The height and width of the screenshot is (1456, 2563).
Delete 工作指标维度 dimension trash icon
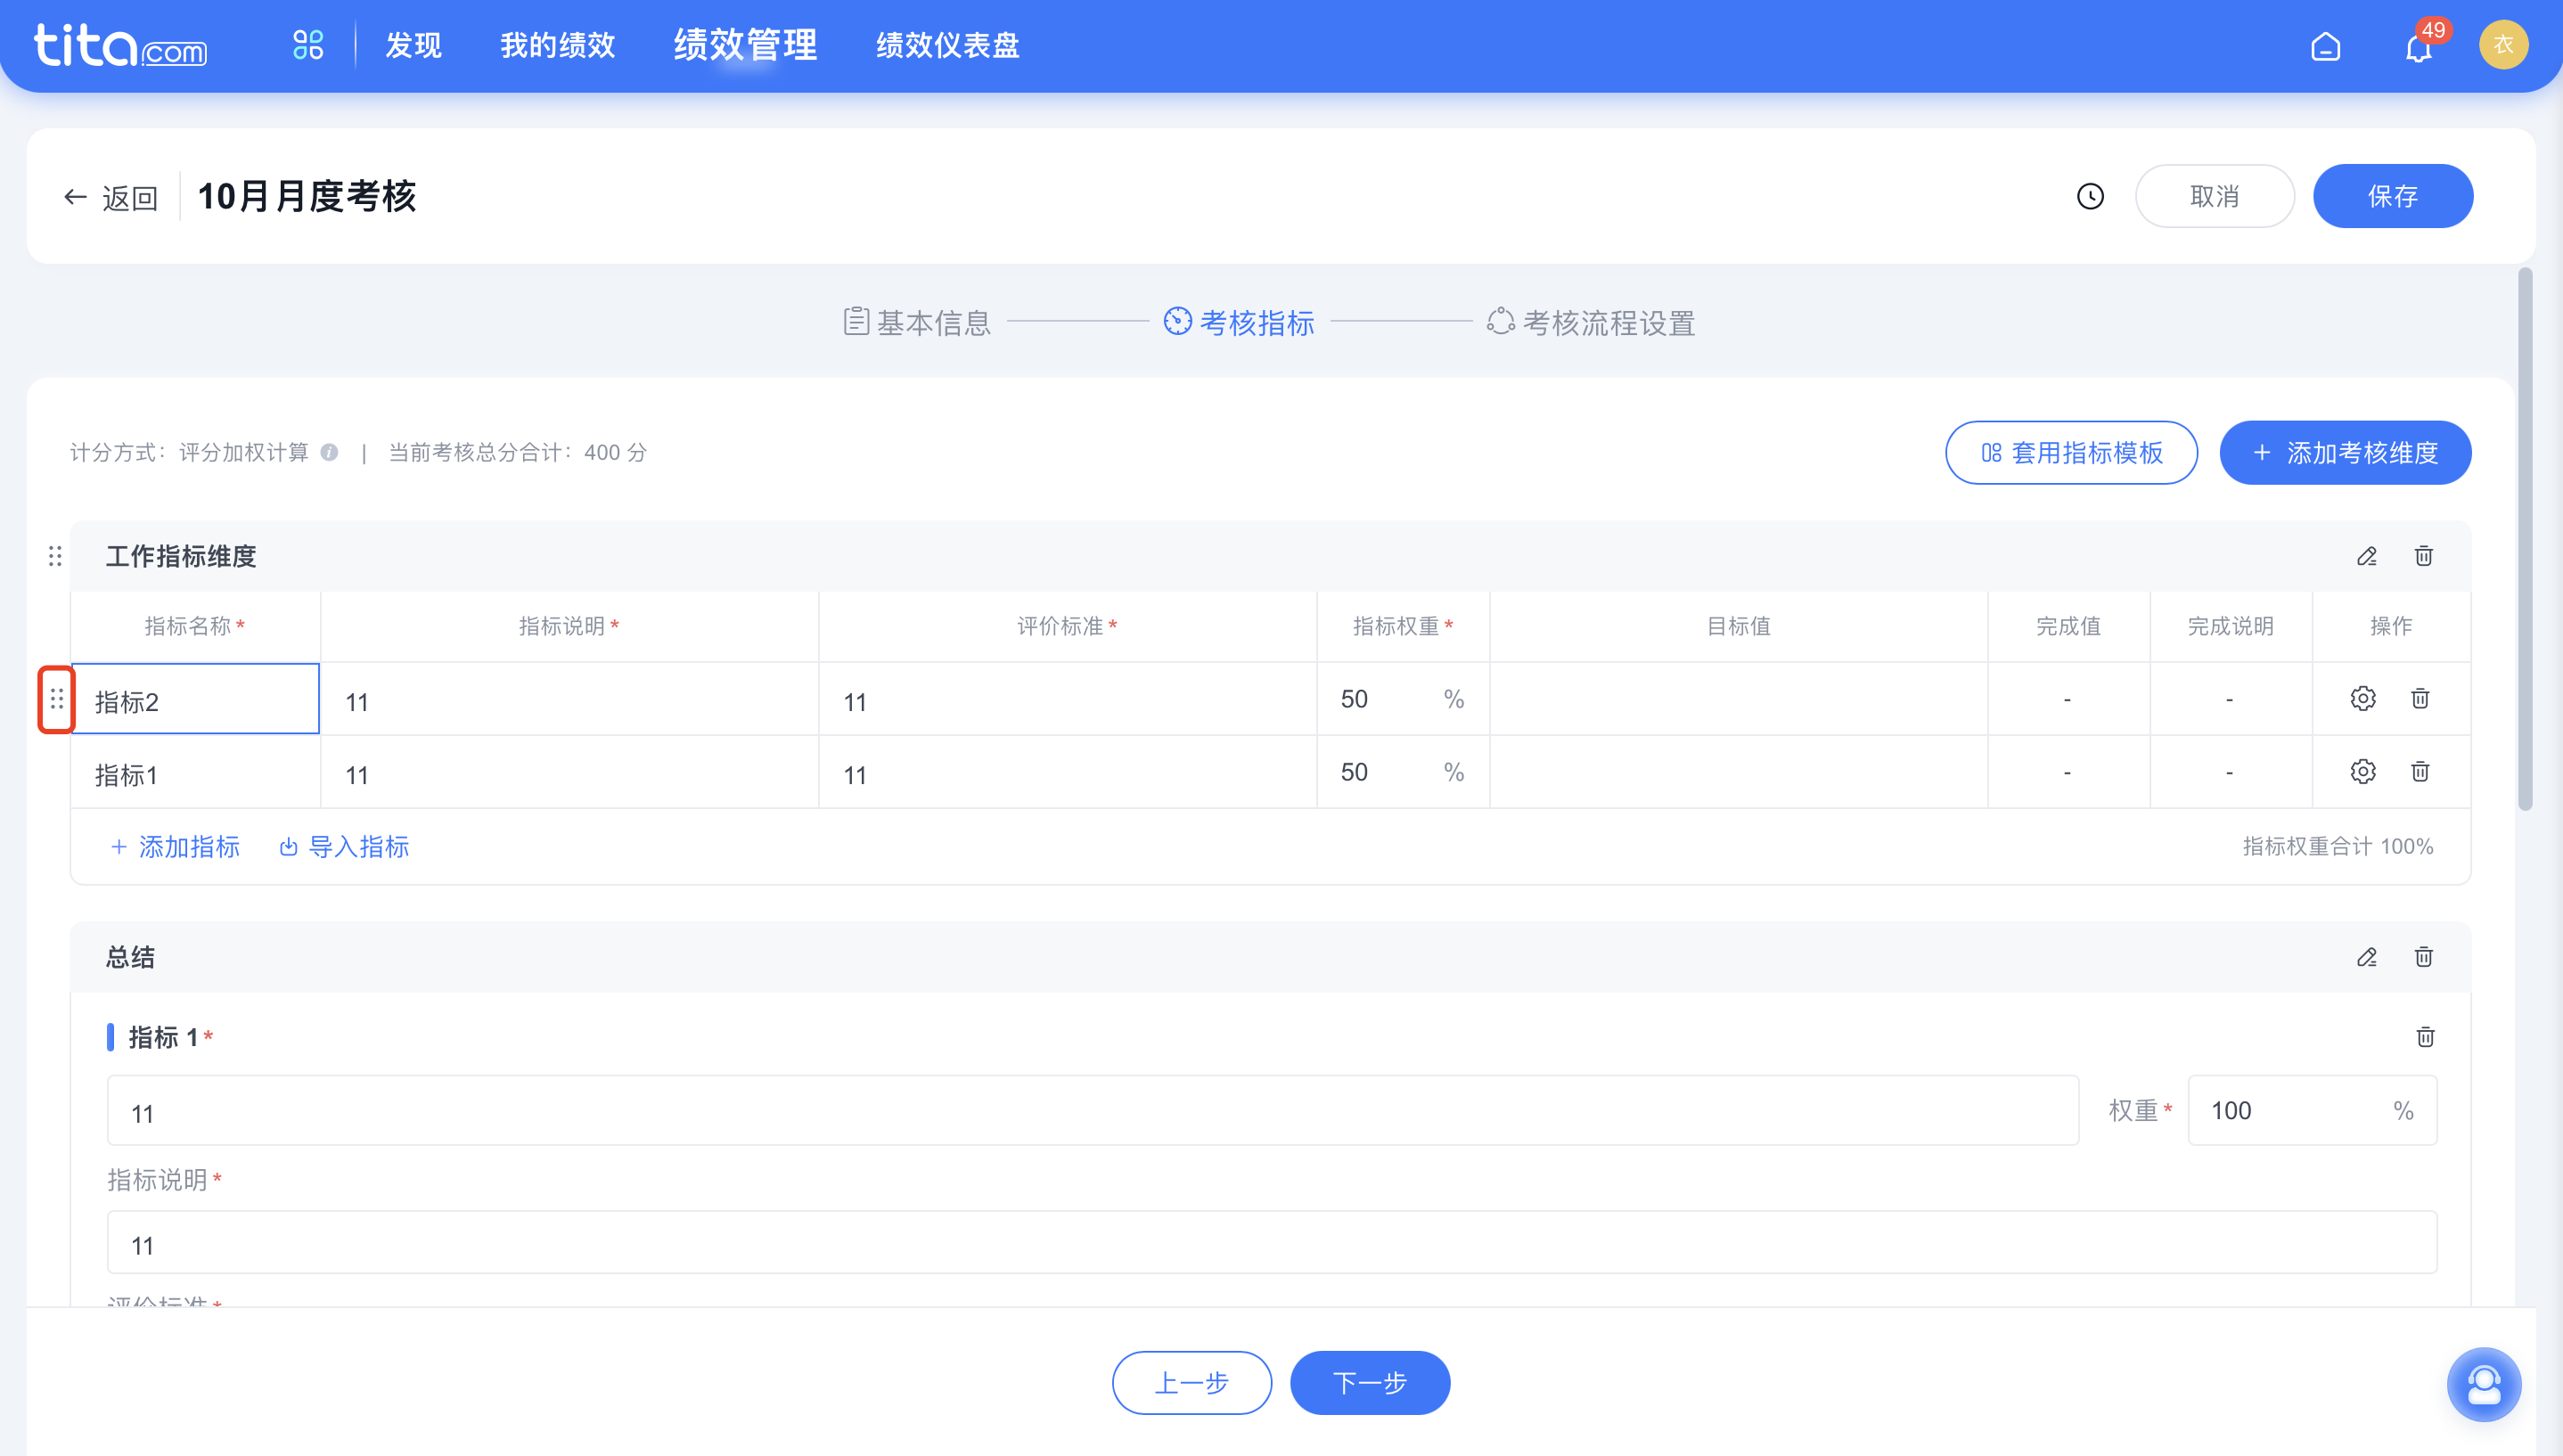(x=2423, y=556)
